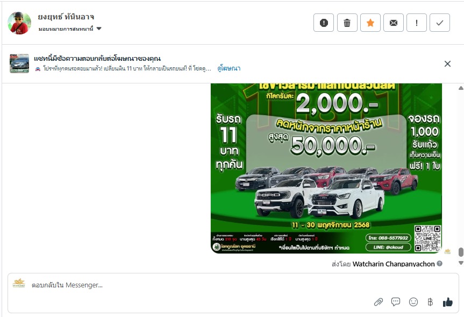Open the green car promotion image
Screen dimensions: 464x317
coord(326,168)
